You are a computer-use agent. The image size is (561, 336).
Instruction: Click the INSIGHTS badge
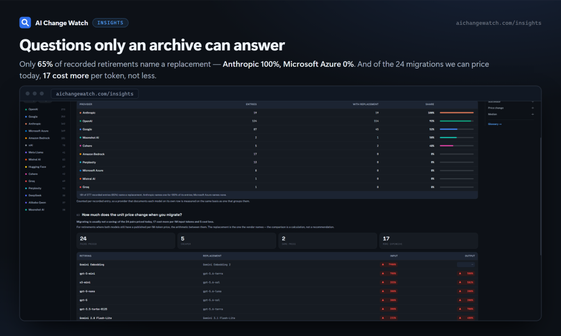click(110, 22)
